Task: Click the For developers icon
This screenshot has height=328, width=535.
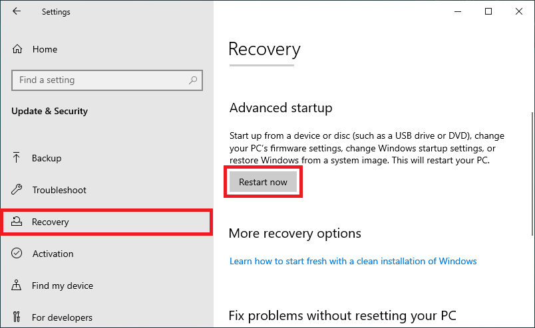Action: [18, 317]
